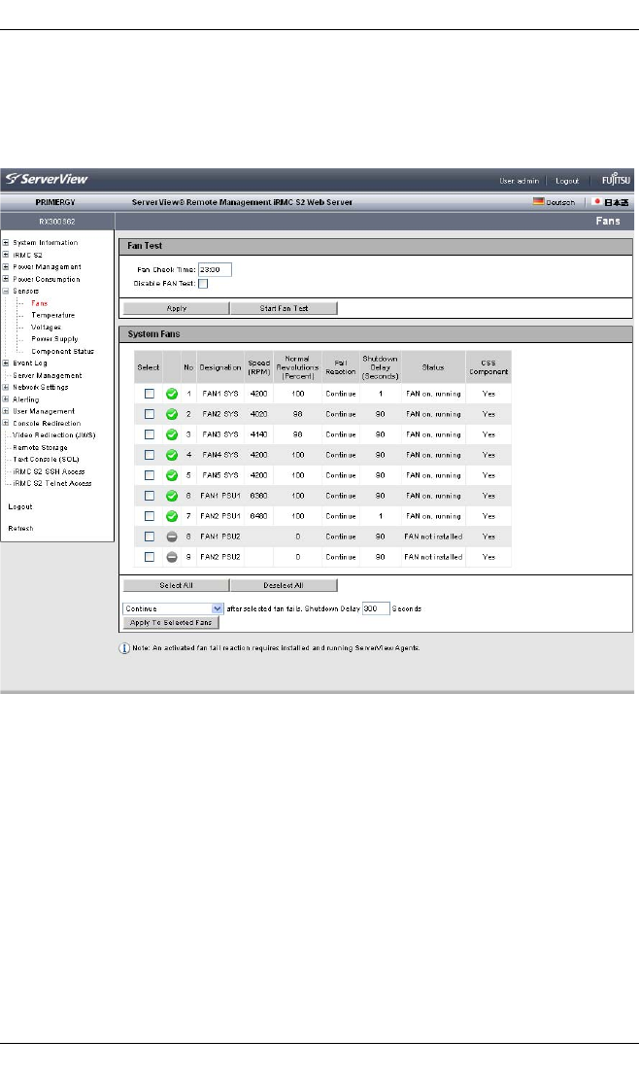The image size is (639, 1074).
Task: Open Remote Storage in sidebar
Action: (40, 447)
